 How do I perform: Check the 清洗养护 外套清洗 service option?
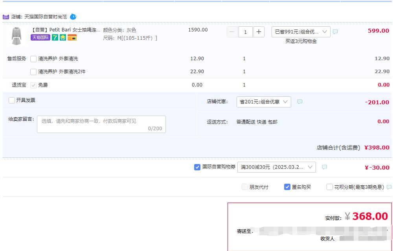pyautogui.click(x=33, y=59)
